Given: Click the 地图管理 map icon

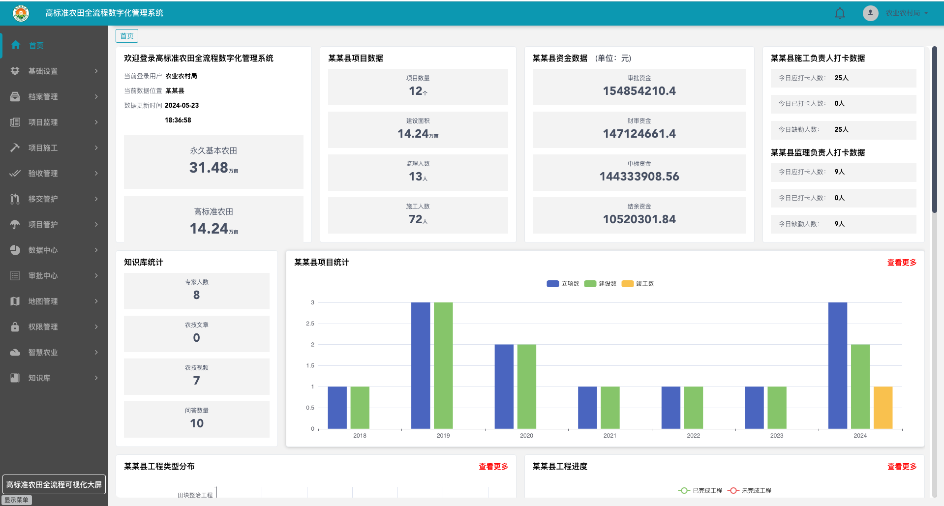Looking at the screenshot, I should click(15, 301).
